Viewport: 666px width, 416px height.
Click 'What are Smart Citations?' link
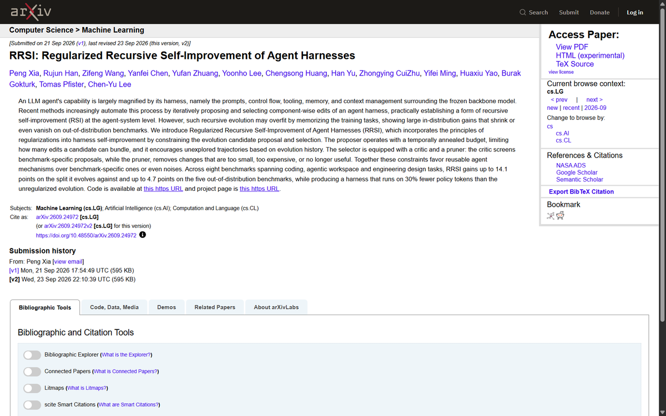128,404
